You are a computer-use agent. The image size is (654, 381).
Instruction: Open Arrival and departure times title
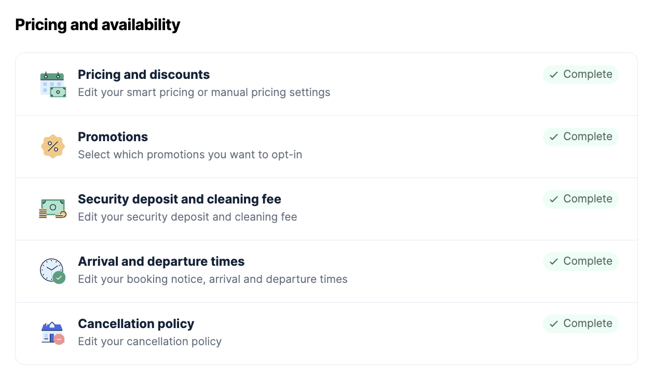pyautogui.click(x=161, y=262)
